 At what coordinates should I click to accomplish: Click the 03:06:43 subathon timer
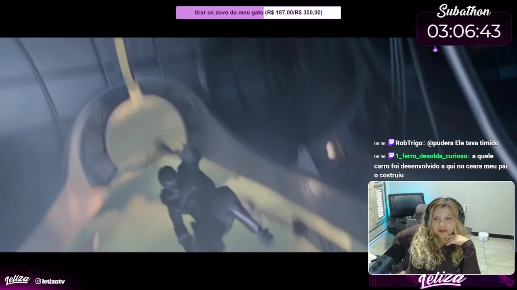(x=464, y=31)
